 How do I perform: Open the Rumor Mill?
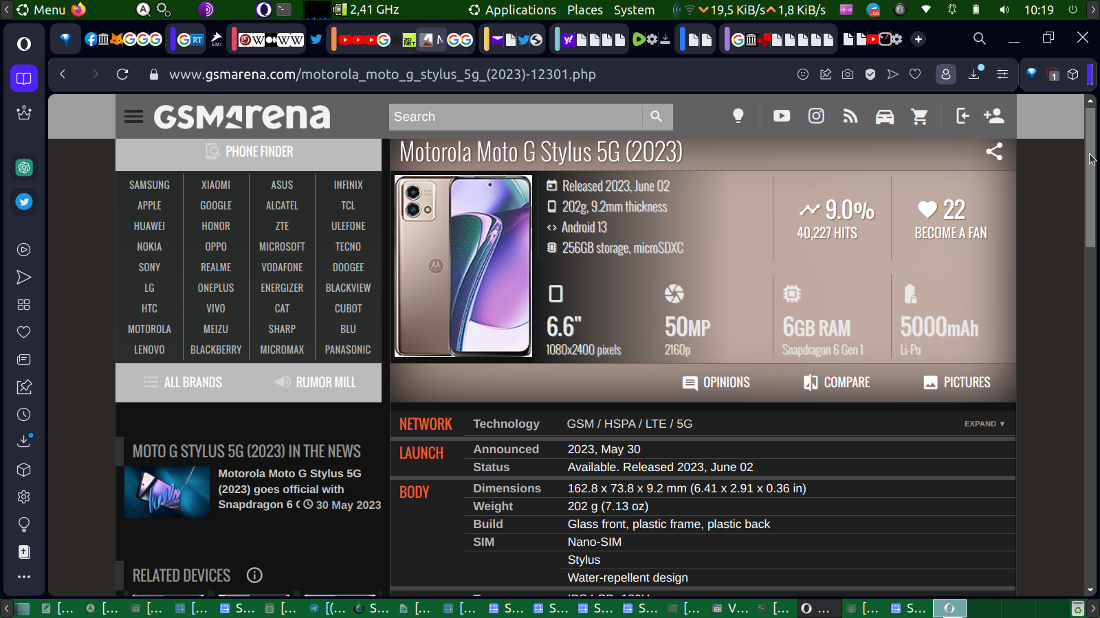pyautogui.click(x=316, y=382)
